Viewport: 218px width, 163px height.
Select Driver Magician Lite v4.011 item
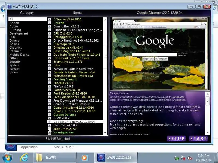tap(72, 51)
